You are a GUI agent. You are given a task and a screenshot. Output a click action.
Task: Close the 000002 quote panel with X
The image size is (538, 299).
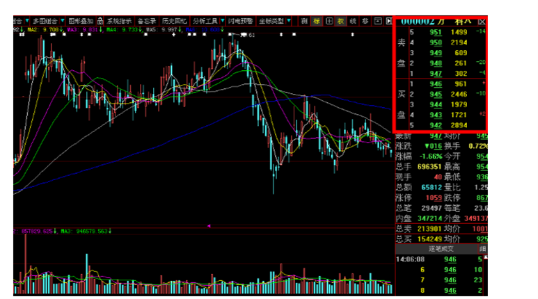pyautogui.click(x=482, y=22)
